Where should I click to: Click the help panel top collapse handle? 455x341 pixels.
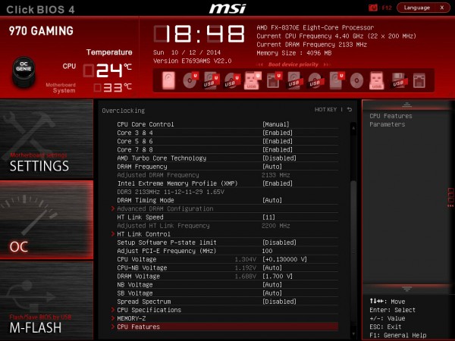click(406, 105)
